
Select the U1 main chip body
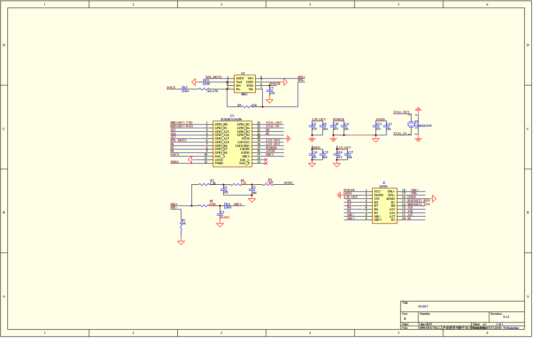232,144
